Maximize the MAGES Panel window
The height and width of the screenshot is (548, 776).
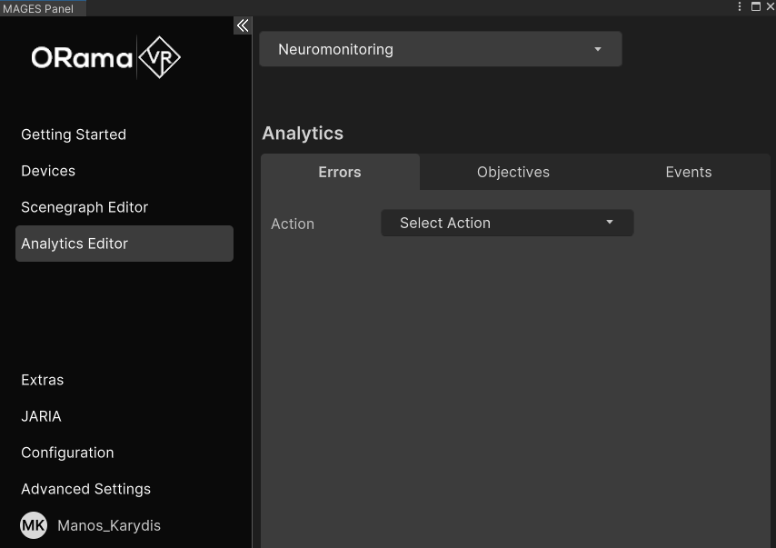[x=755, y=6]
